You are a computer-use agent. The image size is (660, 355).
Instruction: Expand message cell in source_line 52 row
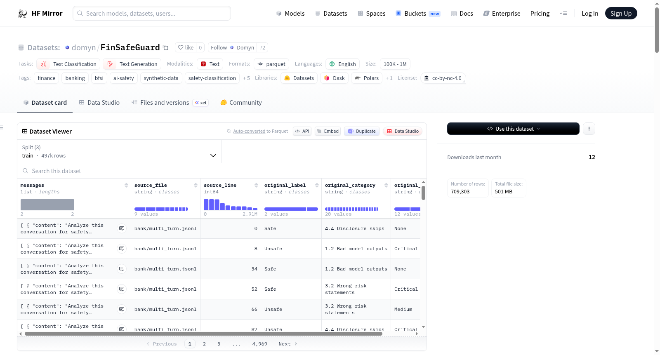click(x=122, y=289)
